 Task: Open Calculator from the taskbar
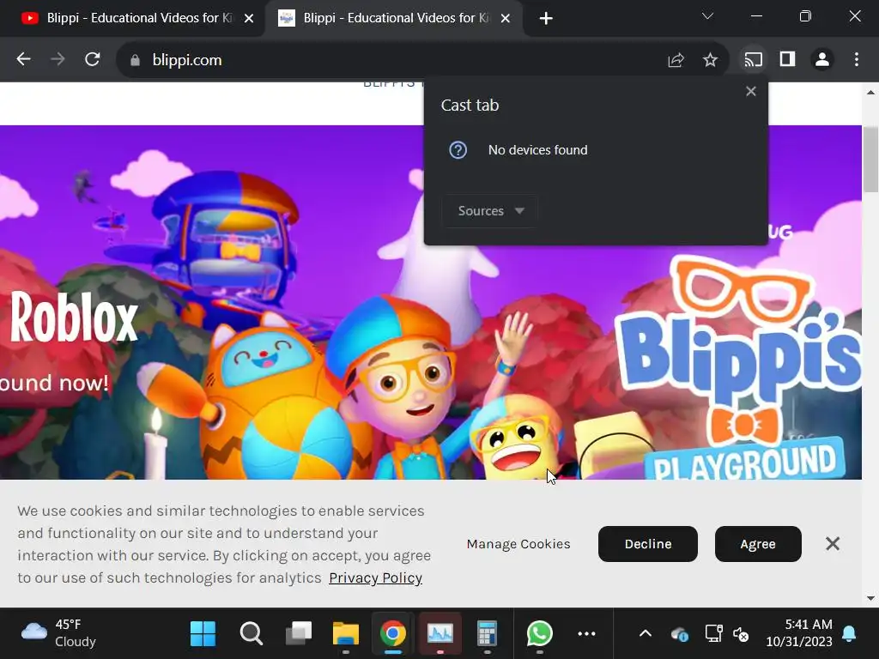(488, 634)
